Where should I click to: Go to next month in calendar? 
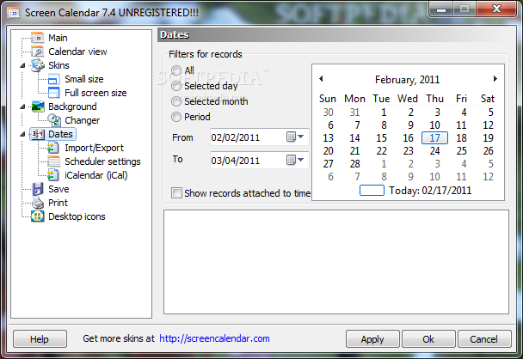(x=495, y=79)
